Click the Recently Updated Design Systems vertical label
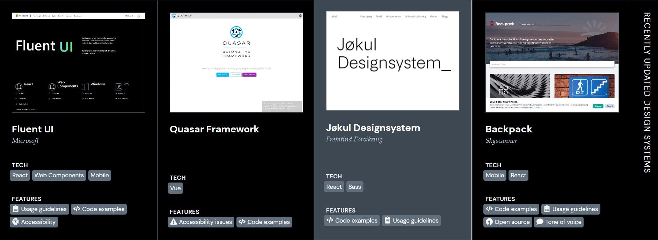The image size is (658, 240). [x=647, y=93]
